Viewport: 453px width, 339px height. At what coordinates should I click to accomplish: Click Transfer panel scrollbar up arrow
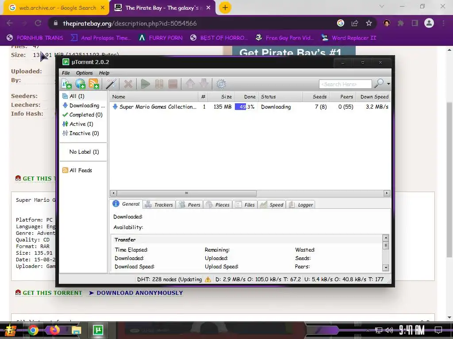pyautogui.click(x=386, y=238)
